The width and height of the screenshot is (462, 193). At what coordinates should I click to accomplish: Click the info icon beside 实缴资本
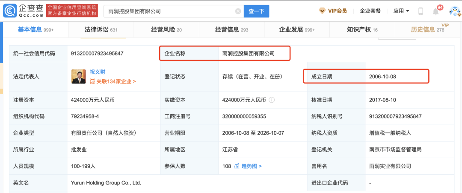coord(272,100)
